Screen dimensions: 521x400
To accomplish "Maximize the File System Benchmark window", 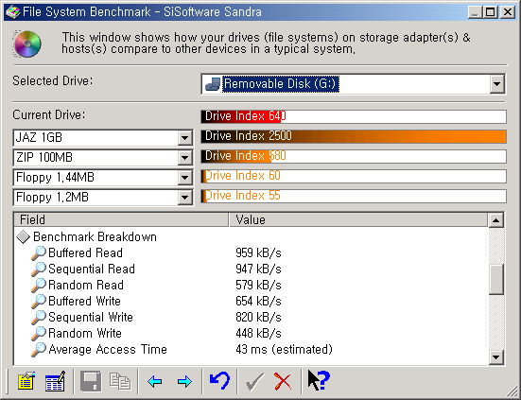I will (x=490, y=12).
